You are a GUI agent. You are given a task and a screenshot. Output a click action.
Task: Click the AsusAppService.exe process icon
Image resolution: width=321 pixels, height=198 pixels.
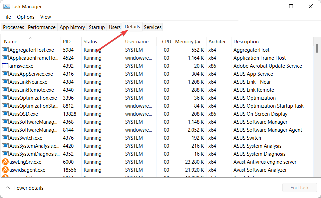(x=5, y=74)
